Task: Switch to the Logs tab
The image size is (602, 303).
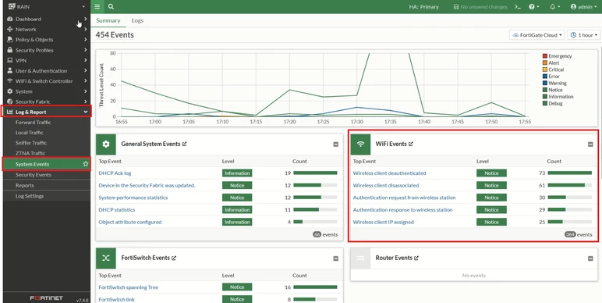Action: tap(137, 20)
